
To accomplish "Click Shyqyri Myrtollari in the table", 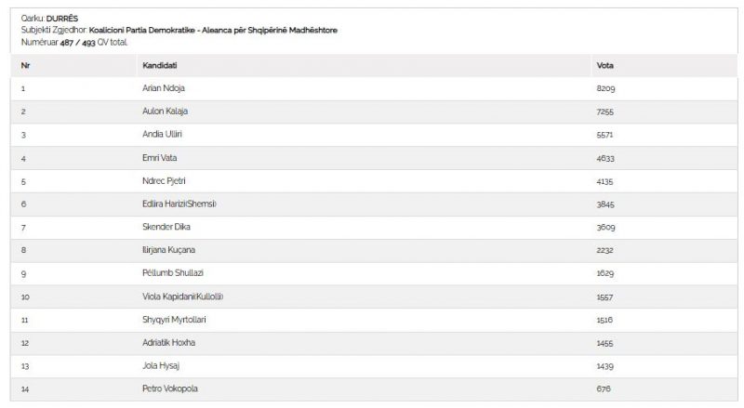I will [174, 320].
